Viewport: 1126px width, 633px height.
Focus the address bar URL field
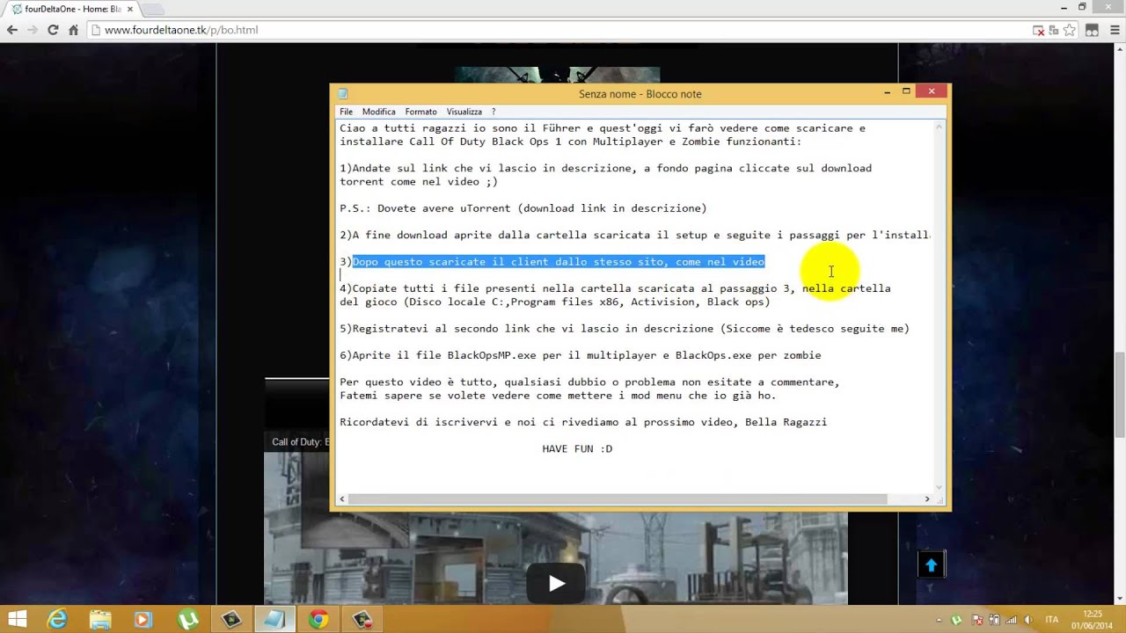[x=563, y=30]
